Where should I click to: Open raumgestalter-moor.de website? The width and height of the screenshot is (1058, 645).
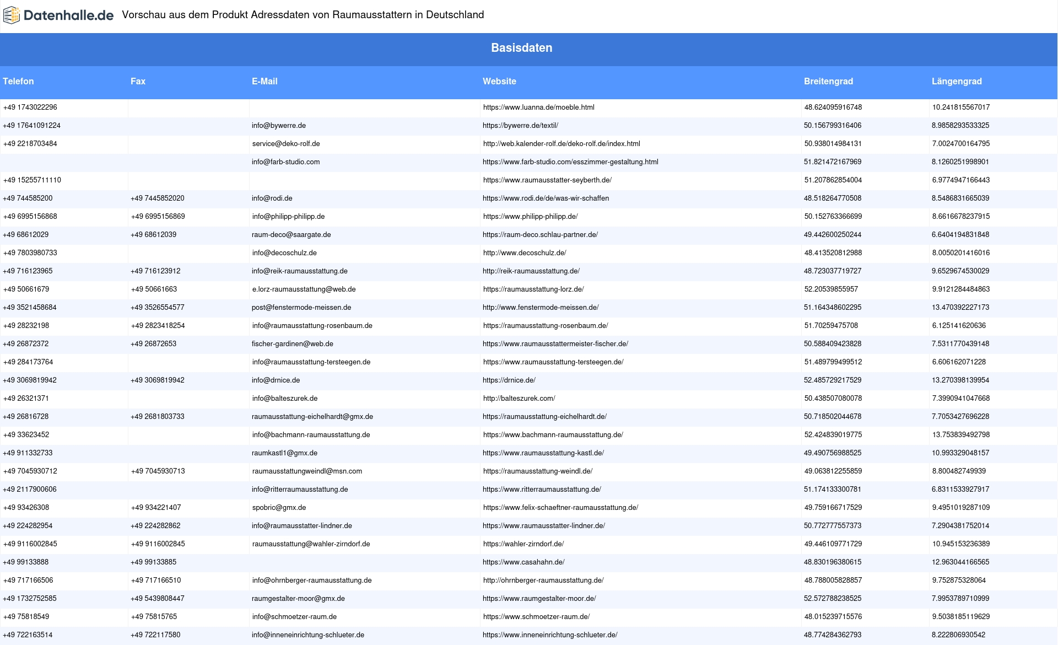[x=539, y=599]
